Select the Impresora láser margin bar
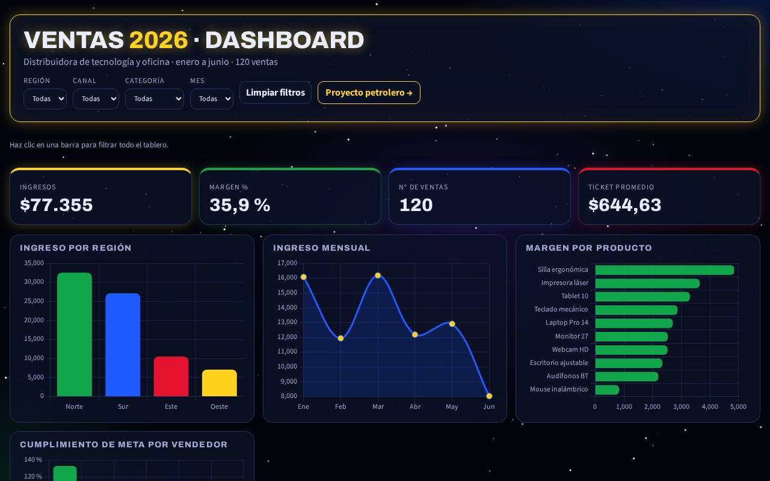The image size is (770, 481). click(647, 283)
